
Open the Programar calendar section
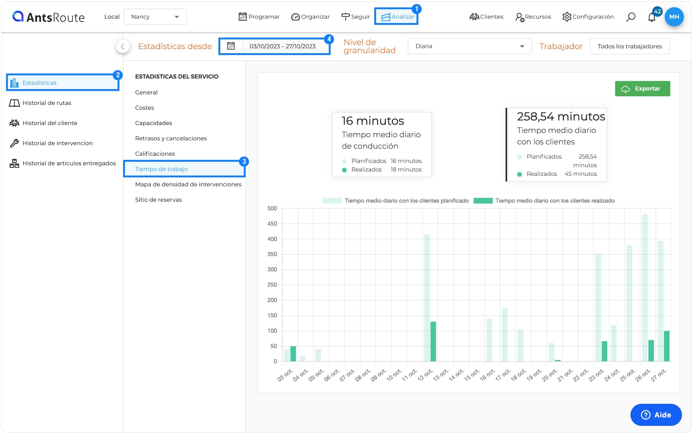tap(259, 17)
